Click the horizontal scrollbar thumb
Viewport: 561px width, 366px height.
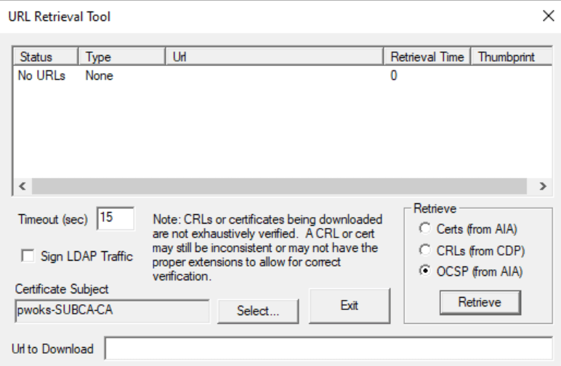pos(279,186)
